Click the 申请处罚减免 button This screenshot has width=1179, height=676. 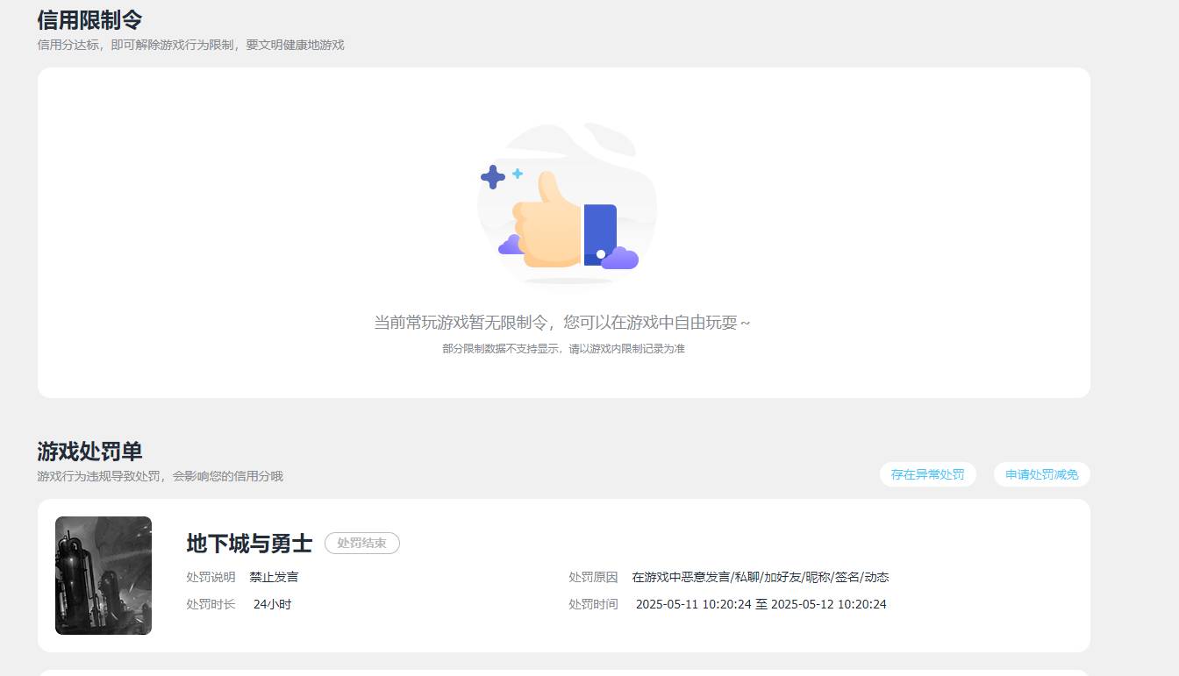coord(1041,473)
